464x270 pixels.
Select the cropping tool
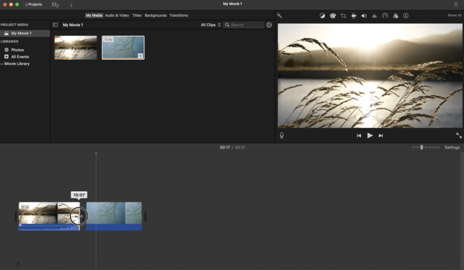343,16
